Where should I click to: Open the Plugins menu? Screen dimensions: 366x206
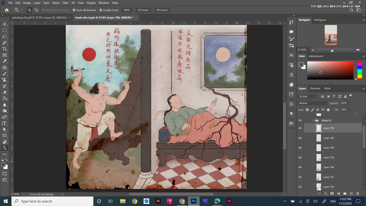91,3
